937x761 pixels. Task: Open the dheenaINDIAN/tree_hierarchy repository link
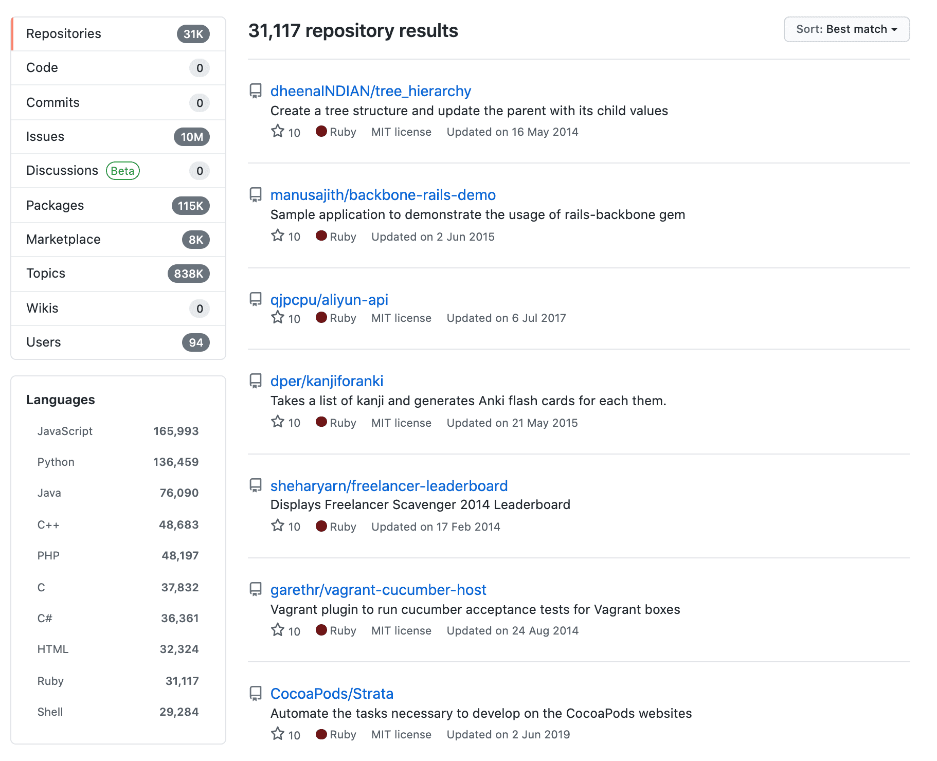coord(371,91)
